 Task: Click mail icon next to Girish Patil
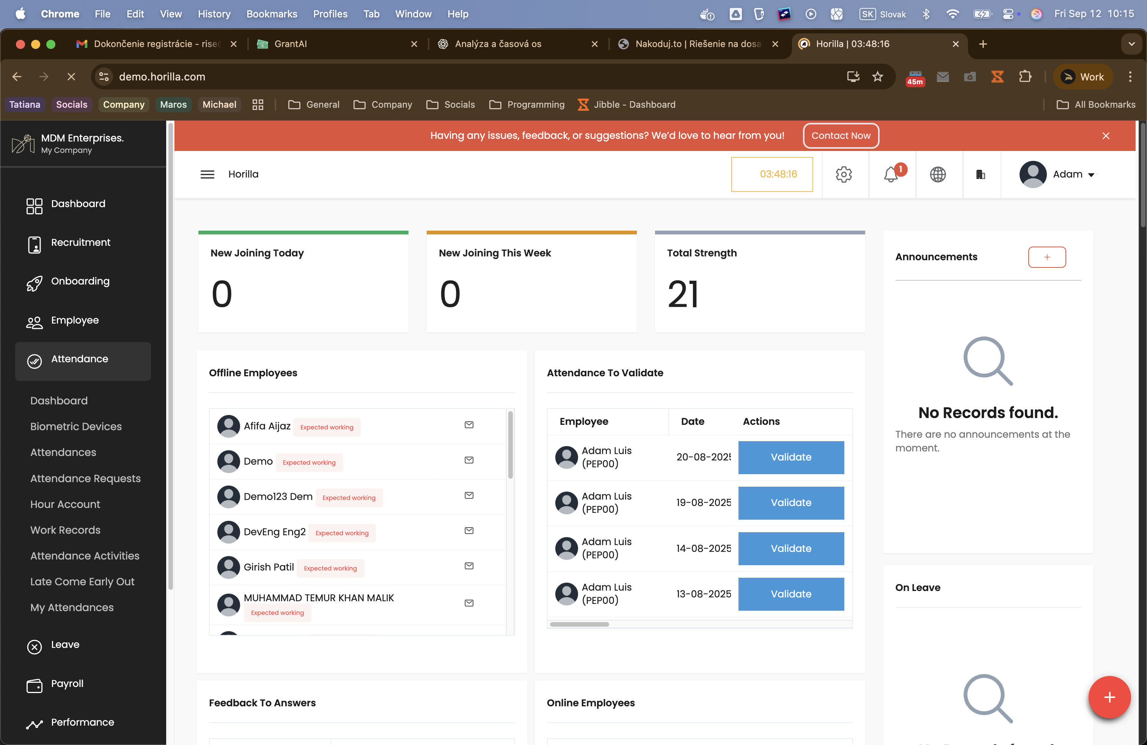469,566
